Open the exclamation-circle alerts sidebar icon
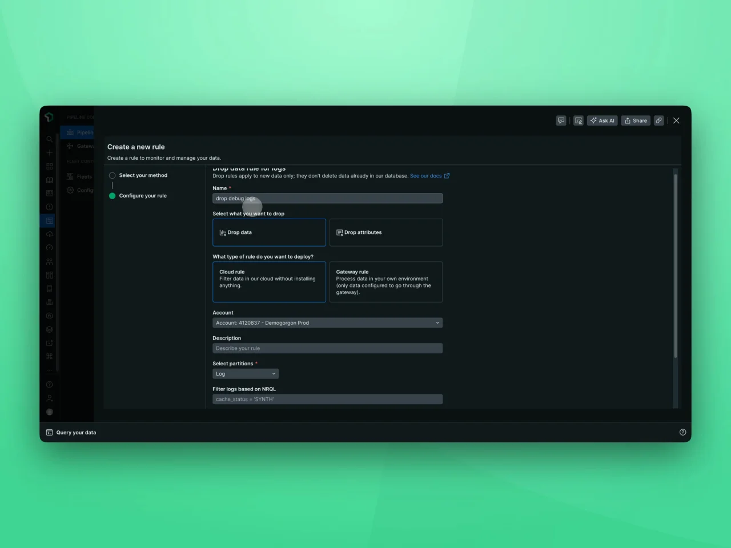 (x=49, y=207)
